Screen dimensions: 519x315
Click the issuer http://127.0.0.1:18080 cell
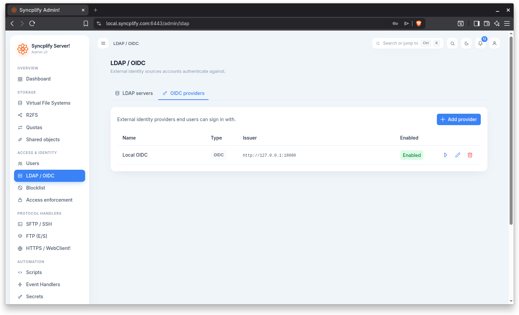tap(269, 155)
